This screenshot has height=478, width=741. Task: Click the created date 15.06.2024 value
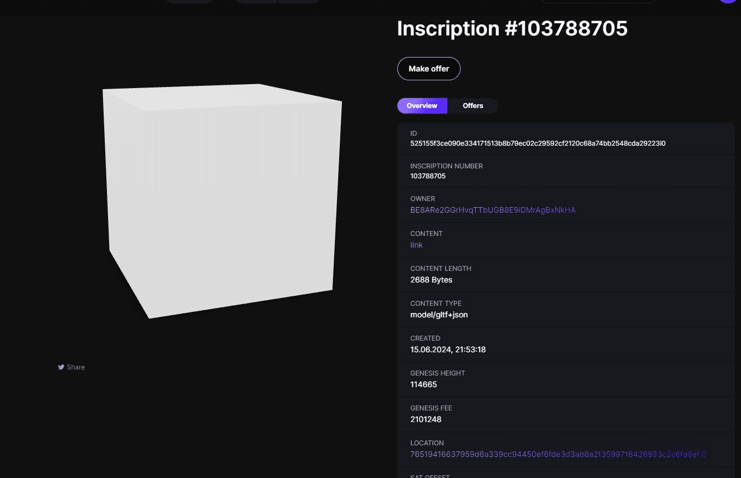coord(448,349)
